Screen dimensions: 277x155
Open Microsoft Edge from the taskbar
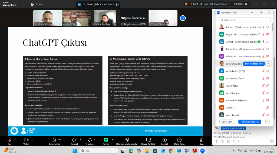pos(131,151)
